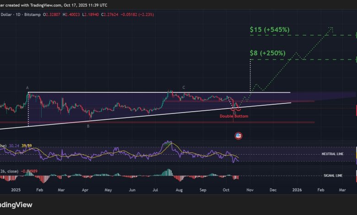The image size is (357, 215).
Task: Click the Jul marker on time axis
Action: coord(156,189)
